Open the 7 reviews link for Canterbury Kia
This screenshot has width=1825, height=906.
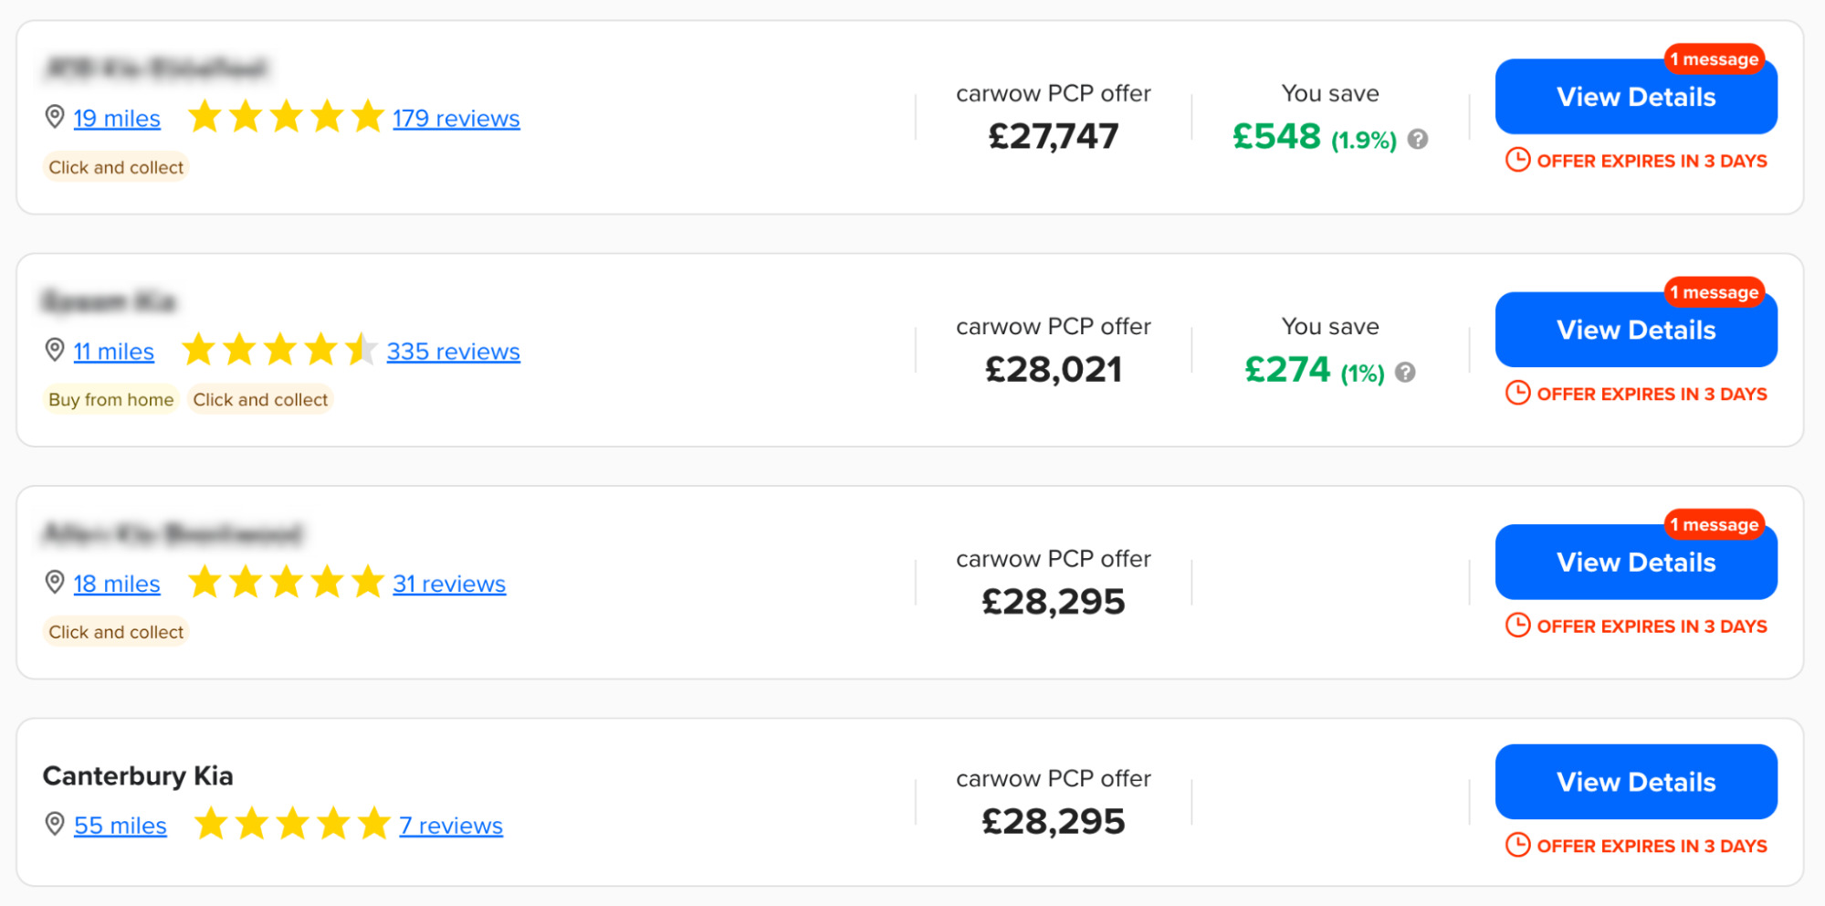tap(451, 826)
